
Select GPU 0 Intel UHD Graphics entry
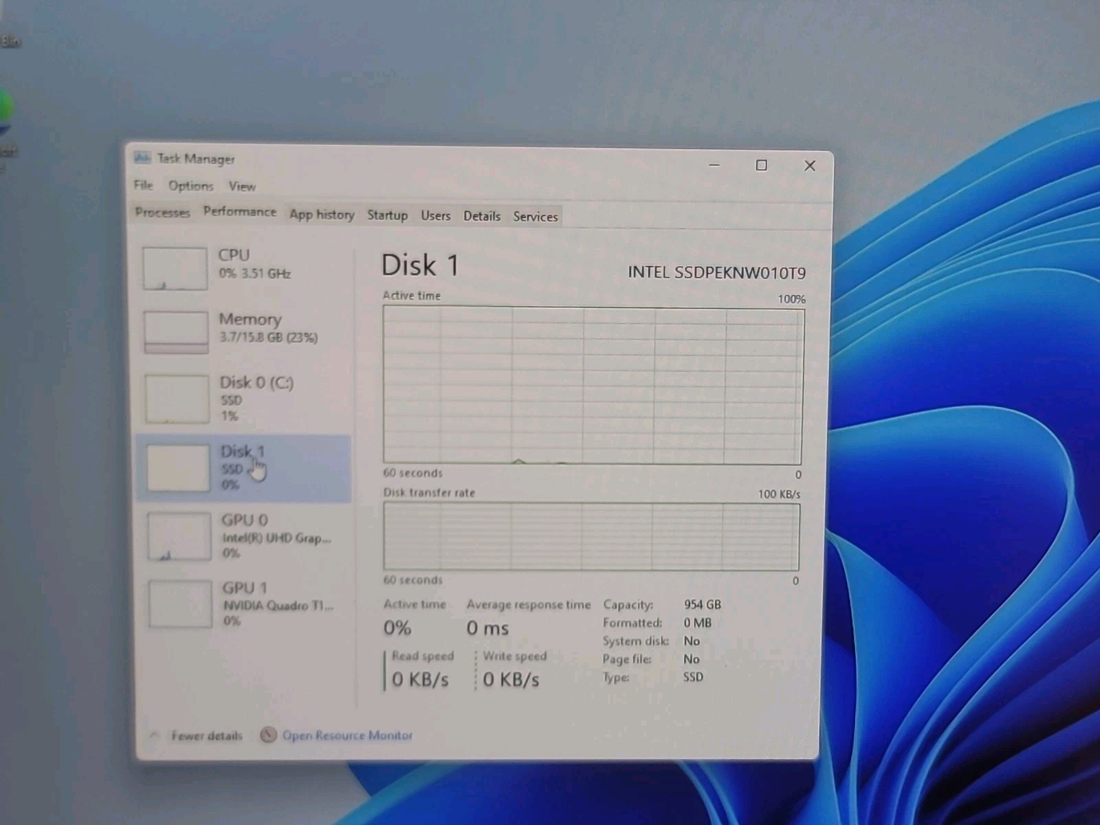(x=244, y=536)
